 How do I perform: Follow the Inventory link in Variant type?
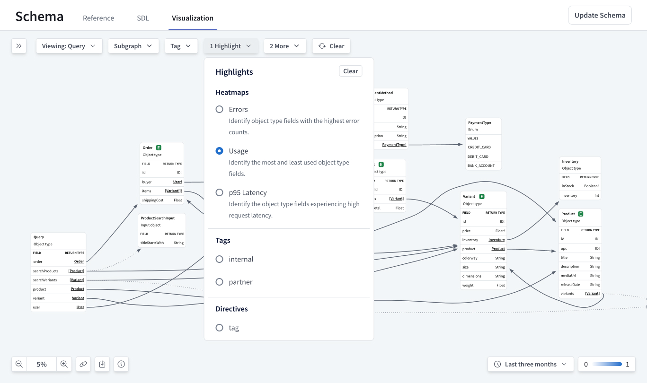[496, 240]
